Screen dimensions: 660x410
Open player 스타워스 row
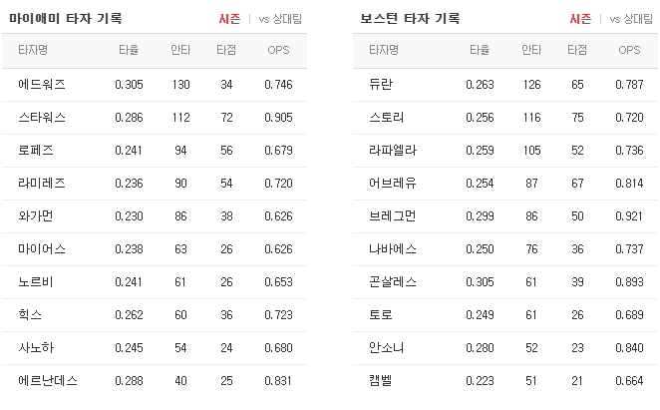(x=155, y=118)
